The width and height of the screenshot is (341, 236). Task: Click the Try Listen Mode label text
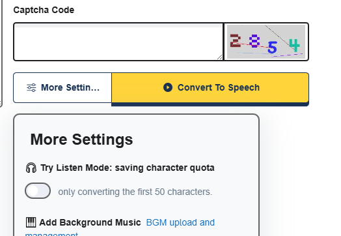(128, 168)
